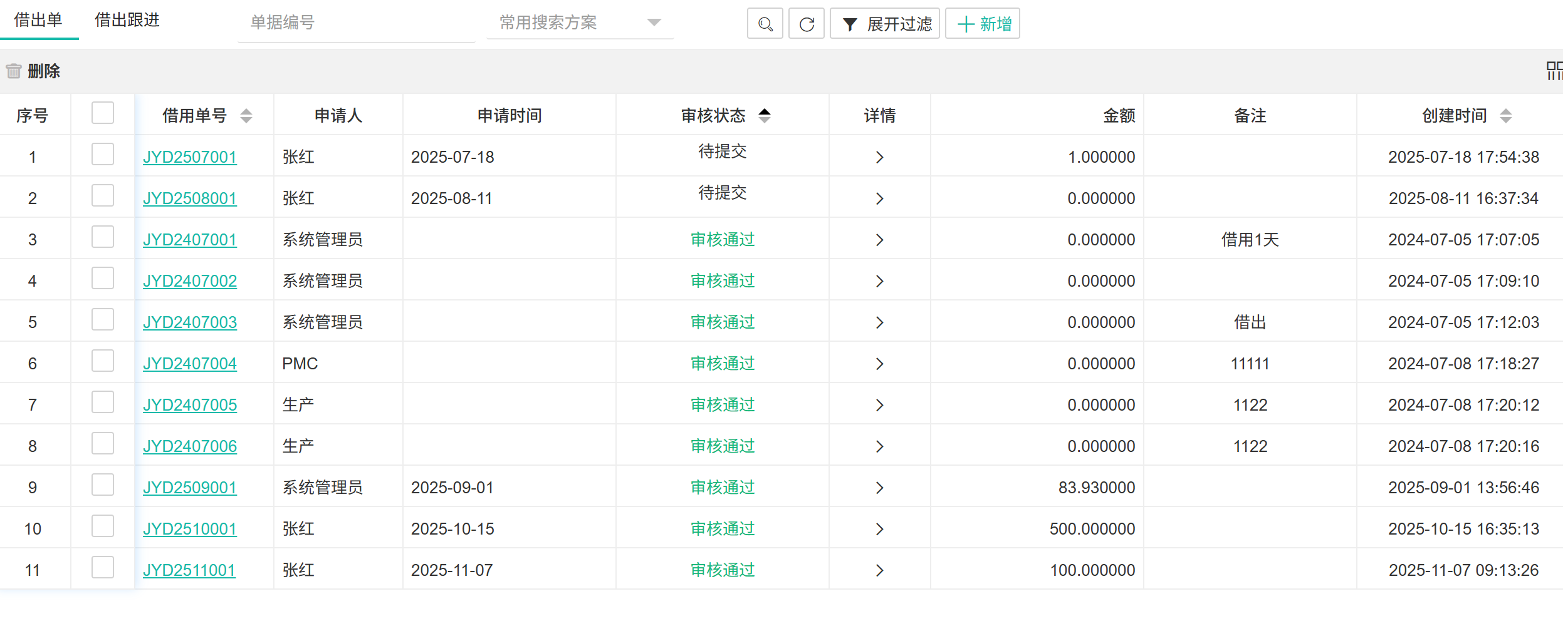Expand details chevron for JYD2407001
This screenshot has width=1563, height=636.
pyautogui.click(x=879, y=240)
